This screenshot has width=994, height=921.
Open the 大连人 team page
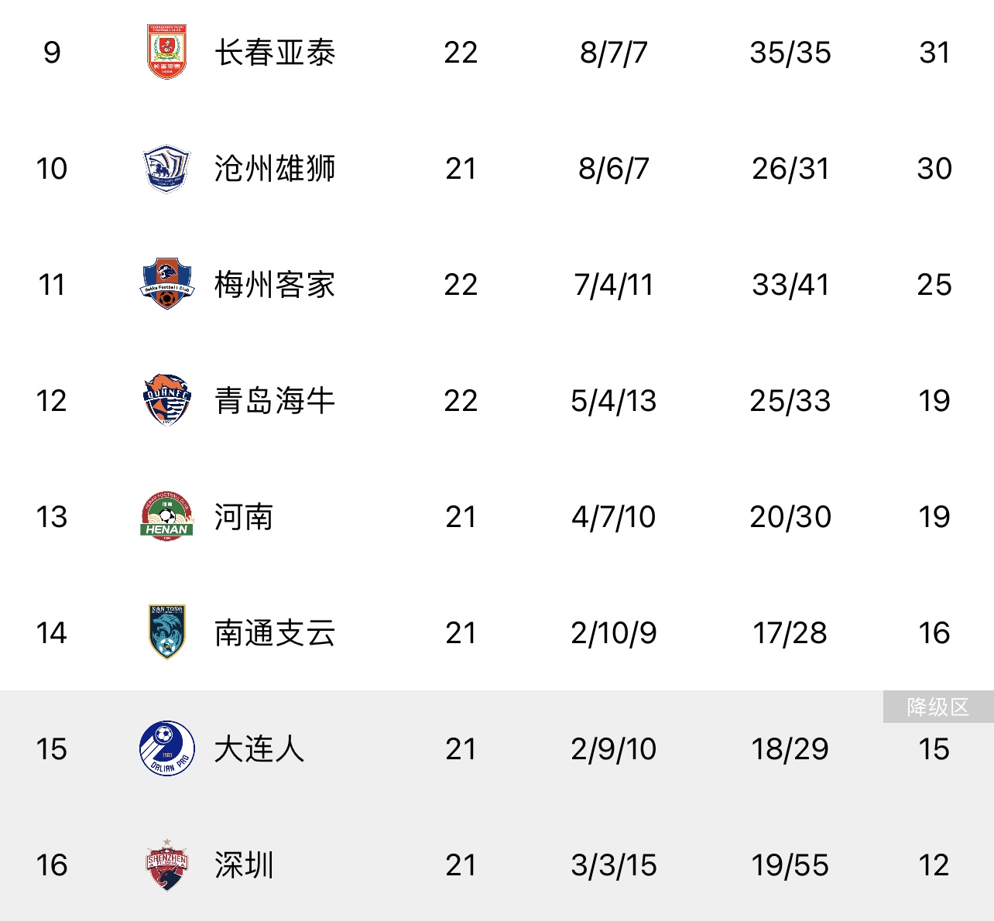pyautogui.click(x=259, y=749)
